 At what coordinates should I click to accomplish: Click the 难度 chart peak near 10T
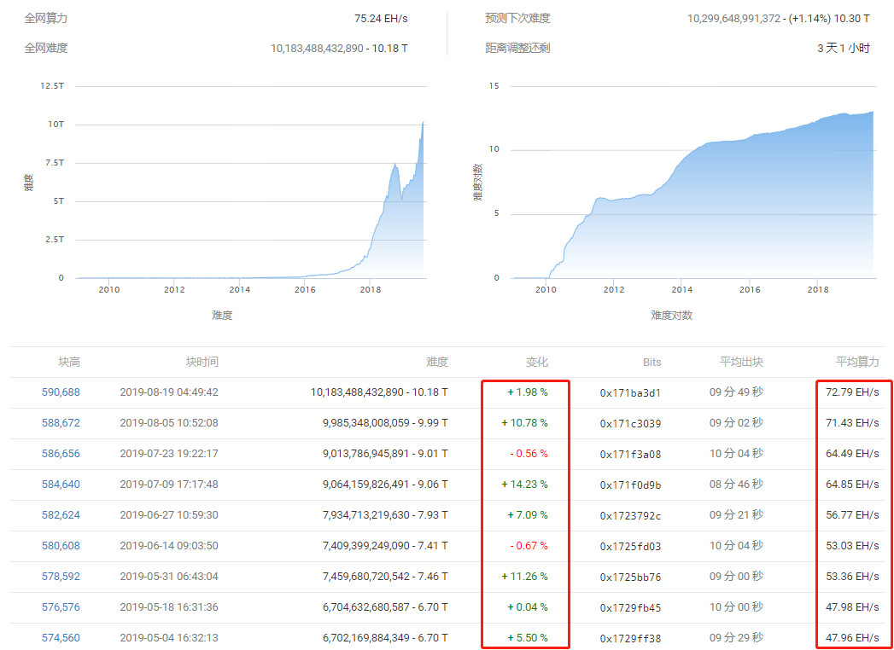tap(423, 123)
